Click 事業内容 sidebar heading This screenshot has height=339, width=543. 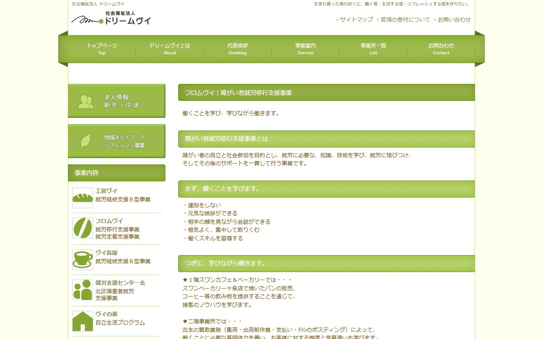[x=117, y=173]
